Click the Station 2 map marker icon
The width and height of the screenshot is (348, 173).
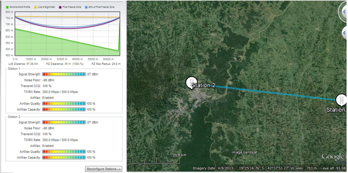(191, 83)
